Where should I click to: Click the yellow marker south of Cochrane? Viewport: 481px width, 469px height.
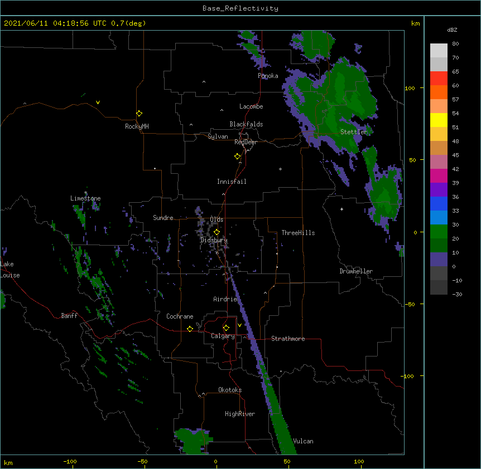(190, 329)
